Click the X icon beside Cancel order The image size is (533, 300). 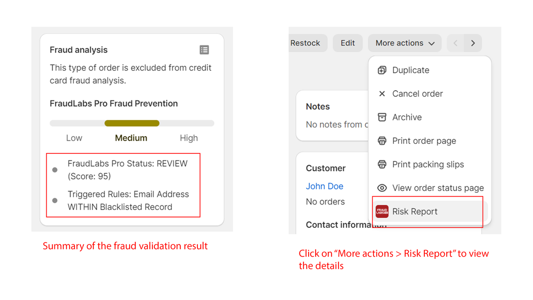coord(382,94)
